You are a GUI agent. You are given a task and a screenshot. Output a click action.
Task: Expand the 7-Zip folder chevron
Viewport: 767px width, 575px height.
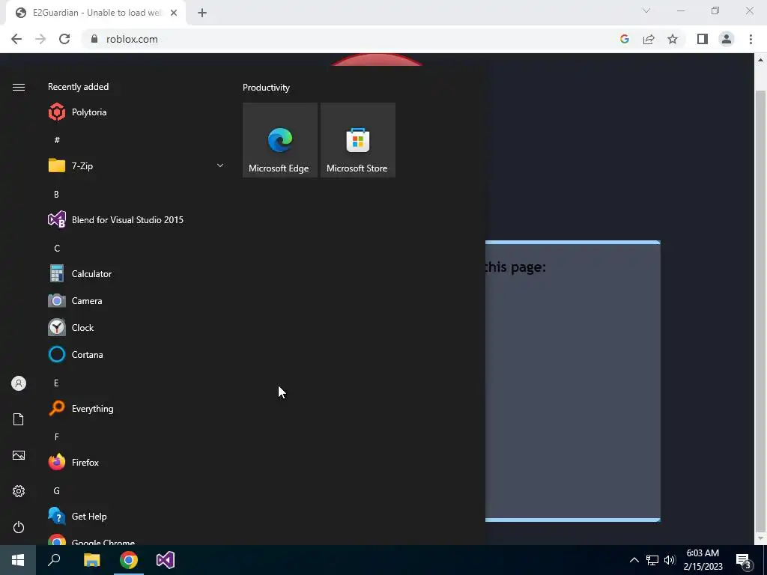(x=220, y=165)
